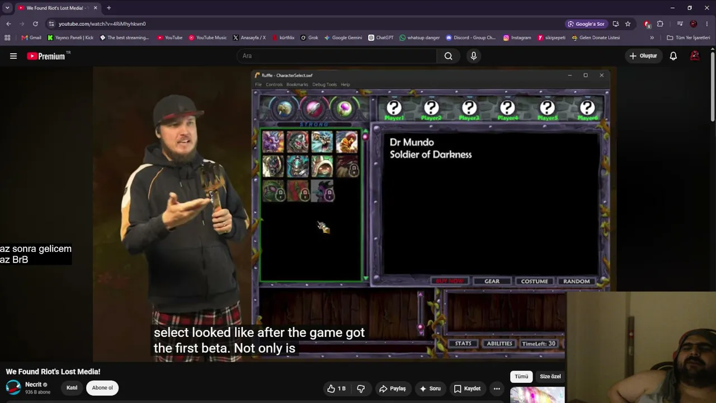Open the more actions three-dot menu
The image size is (716, 403).
tap(497, 388)
